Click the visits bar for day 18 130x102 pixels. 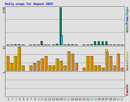click(x=73, y=62)
